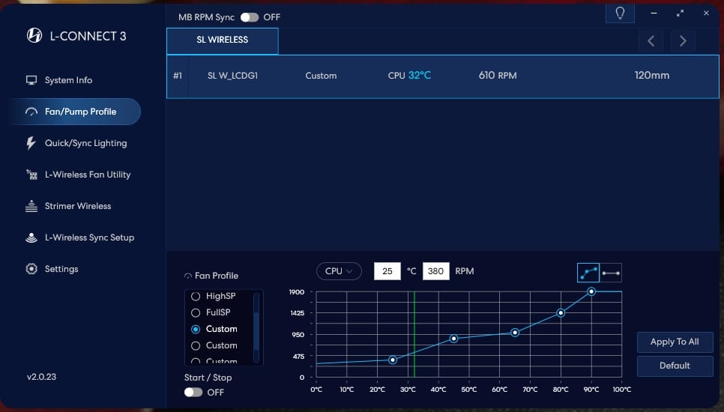Viewport: 724px width, 412px height.
Task: Click the Quick/Sync Lighting bolt icon
Action: pos(31,143)
